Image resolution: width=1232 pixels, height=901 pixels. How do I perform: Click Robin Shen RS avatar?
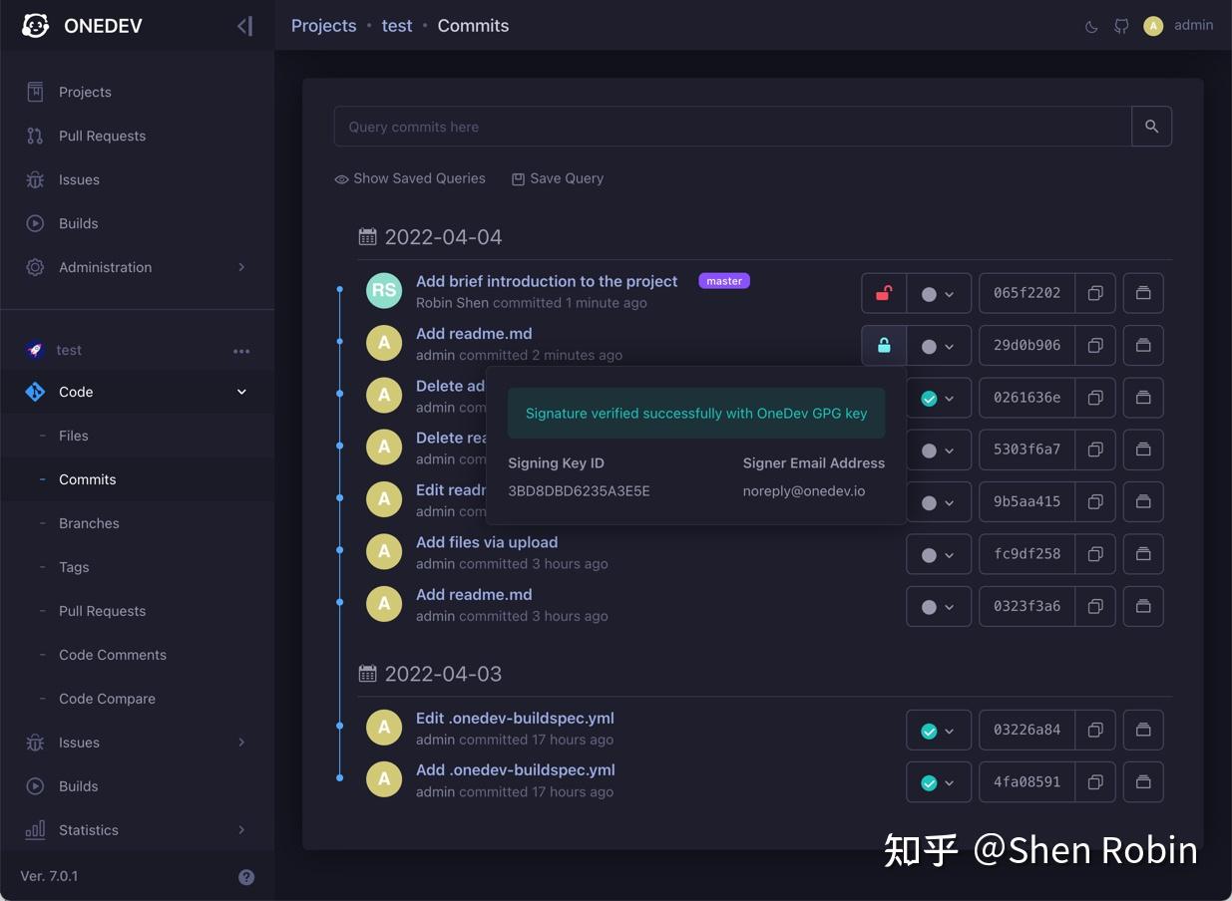point(384,291)
